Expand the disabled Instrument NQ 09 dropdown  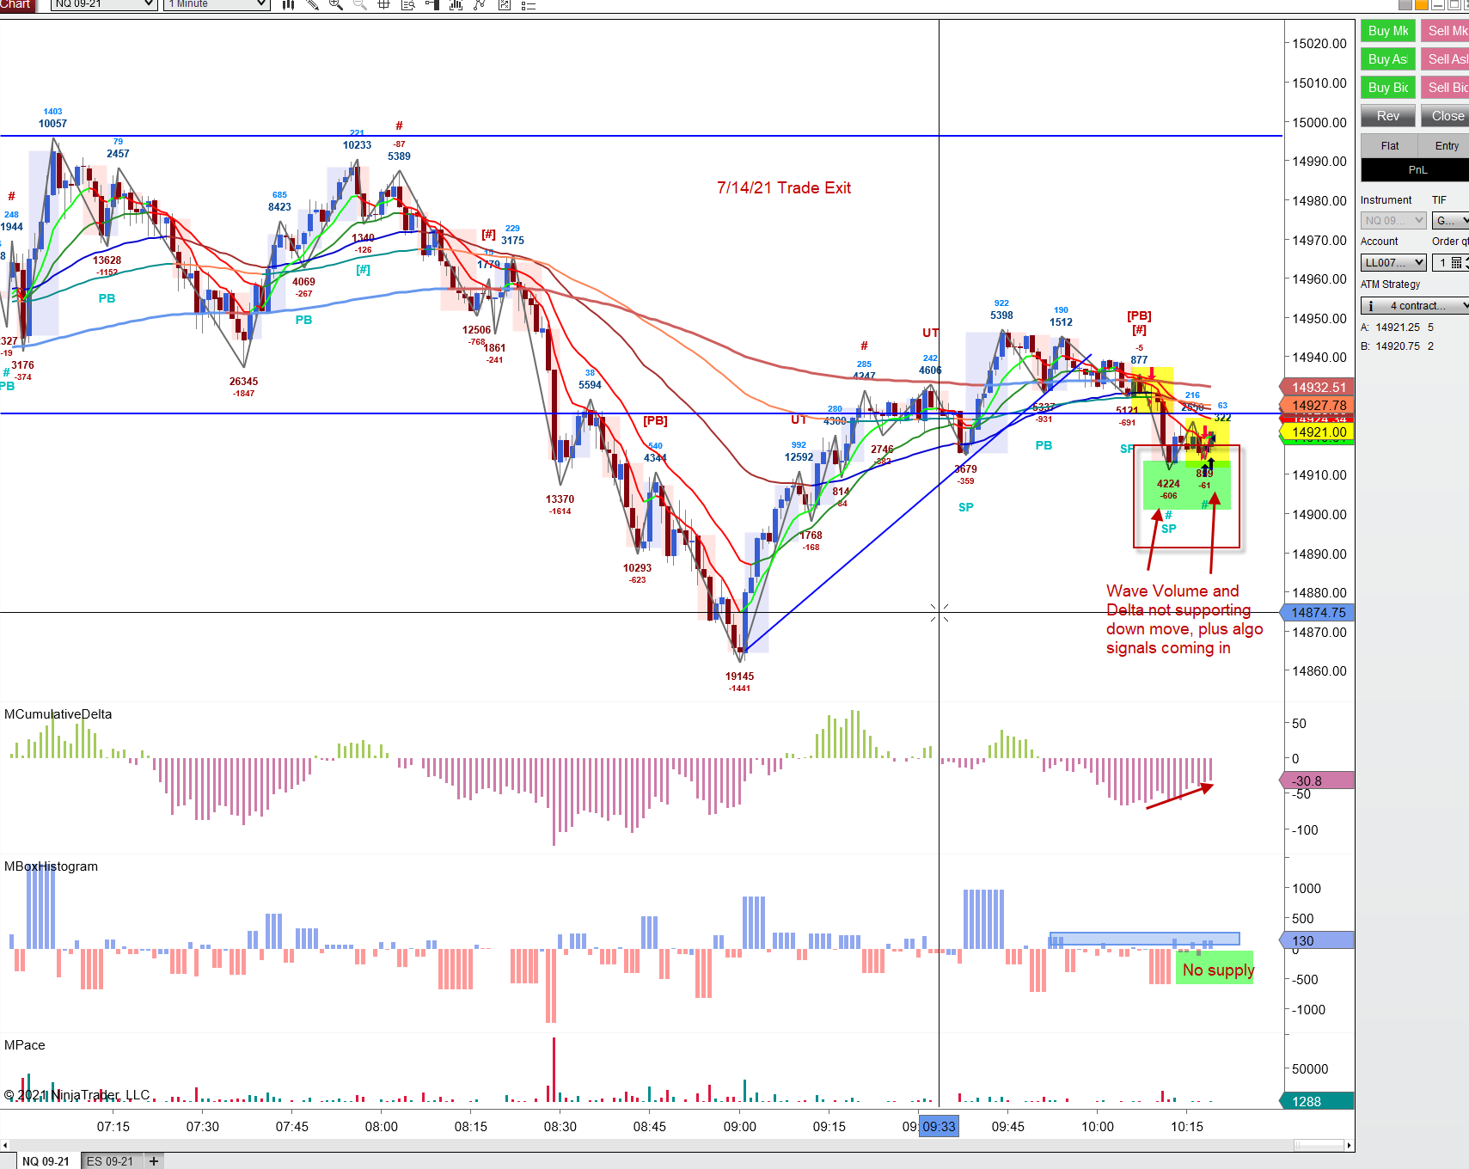point(1393,220)
